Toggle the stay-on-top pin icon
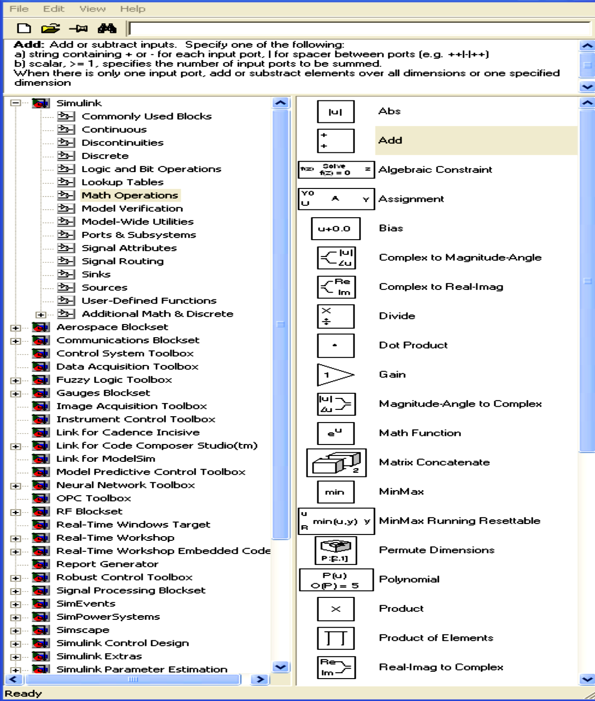This screenshot has height=701, width=595. coord(78,29)
